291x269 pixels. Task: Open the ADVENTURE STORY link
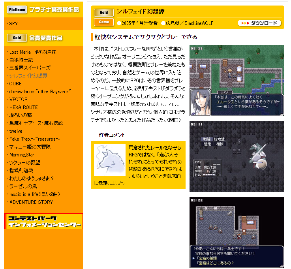(31, 202)
